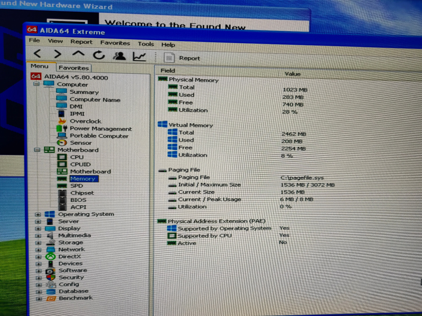Click the DMI monitor icon
Viewport: 422px width, 316px height.
62,106
